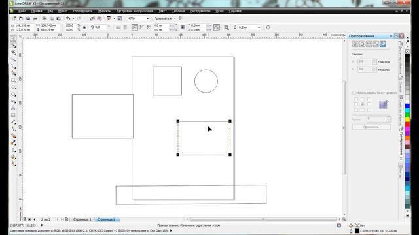The width and height of the screenshot is (419, 235).
Task: Select the Freehand drawing tool
Action: point(13,66)
